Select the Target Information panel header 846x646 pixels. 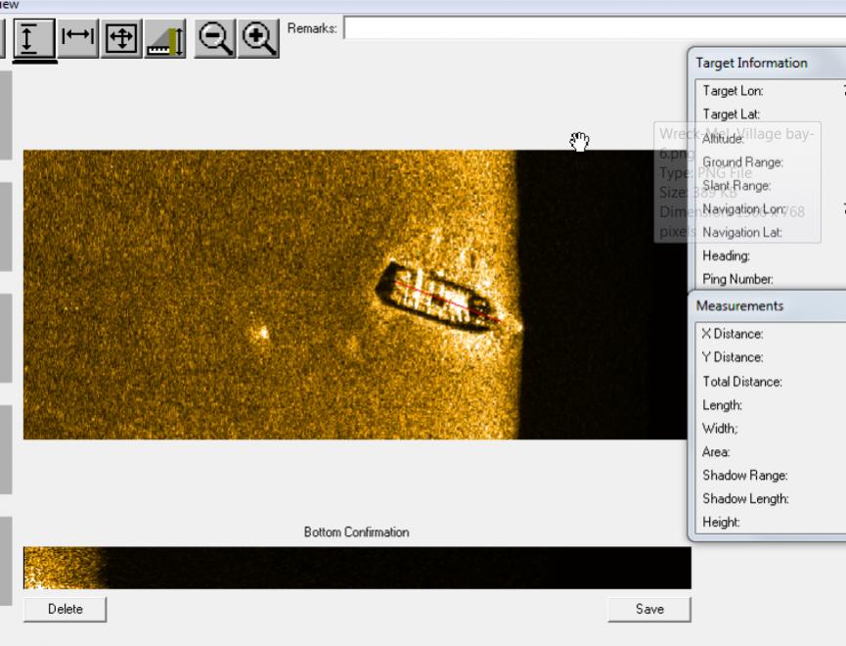(751, 63)
